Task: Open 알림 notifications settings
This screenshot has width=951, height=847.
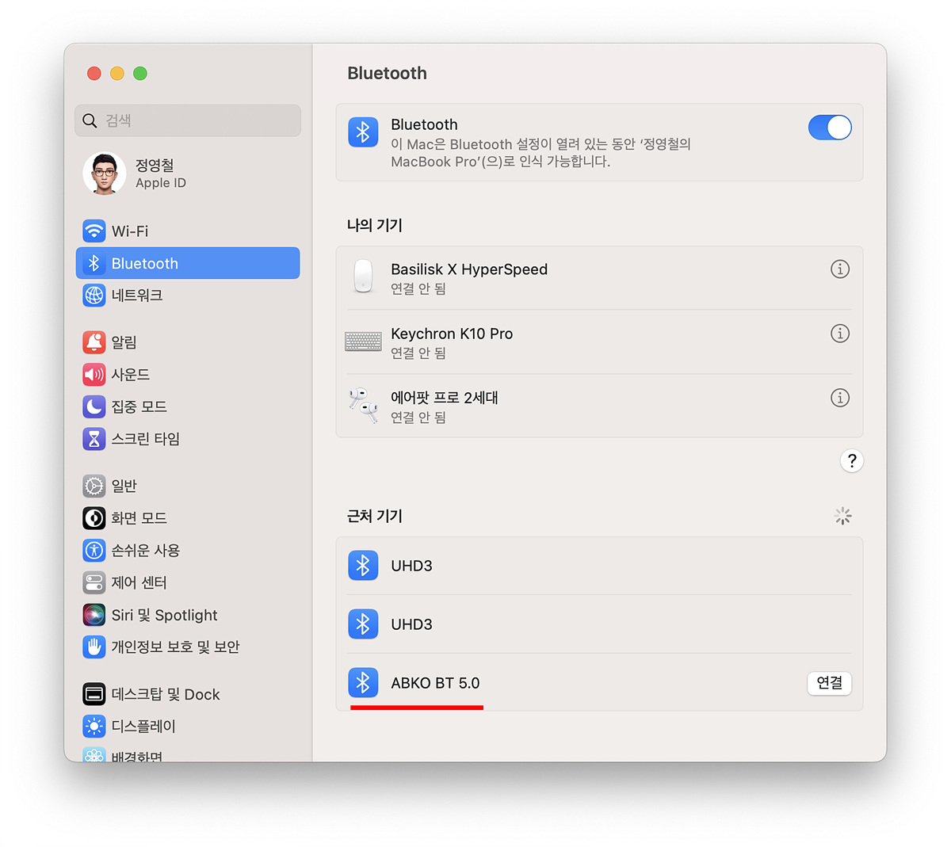Action: tap(188, 342)
